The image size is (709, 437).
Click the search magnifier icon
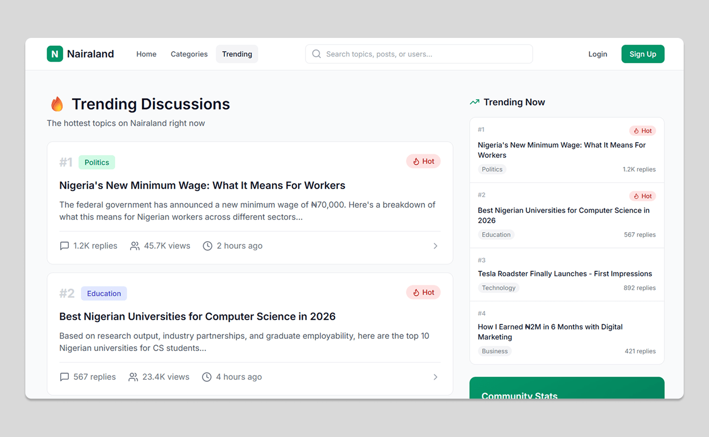(x=317, y=54)
